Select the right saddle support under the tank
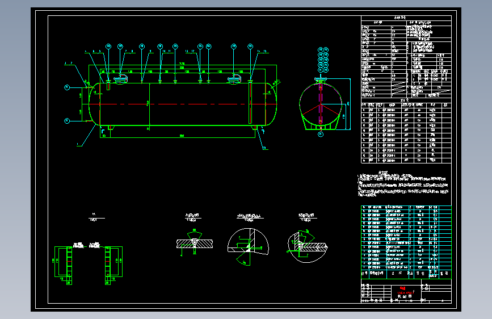Viewport: 492px width, 319px height. click(254, 128)
